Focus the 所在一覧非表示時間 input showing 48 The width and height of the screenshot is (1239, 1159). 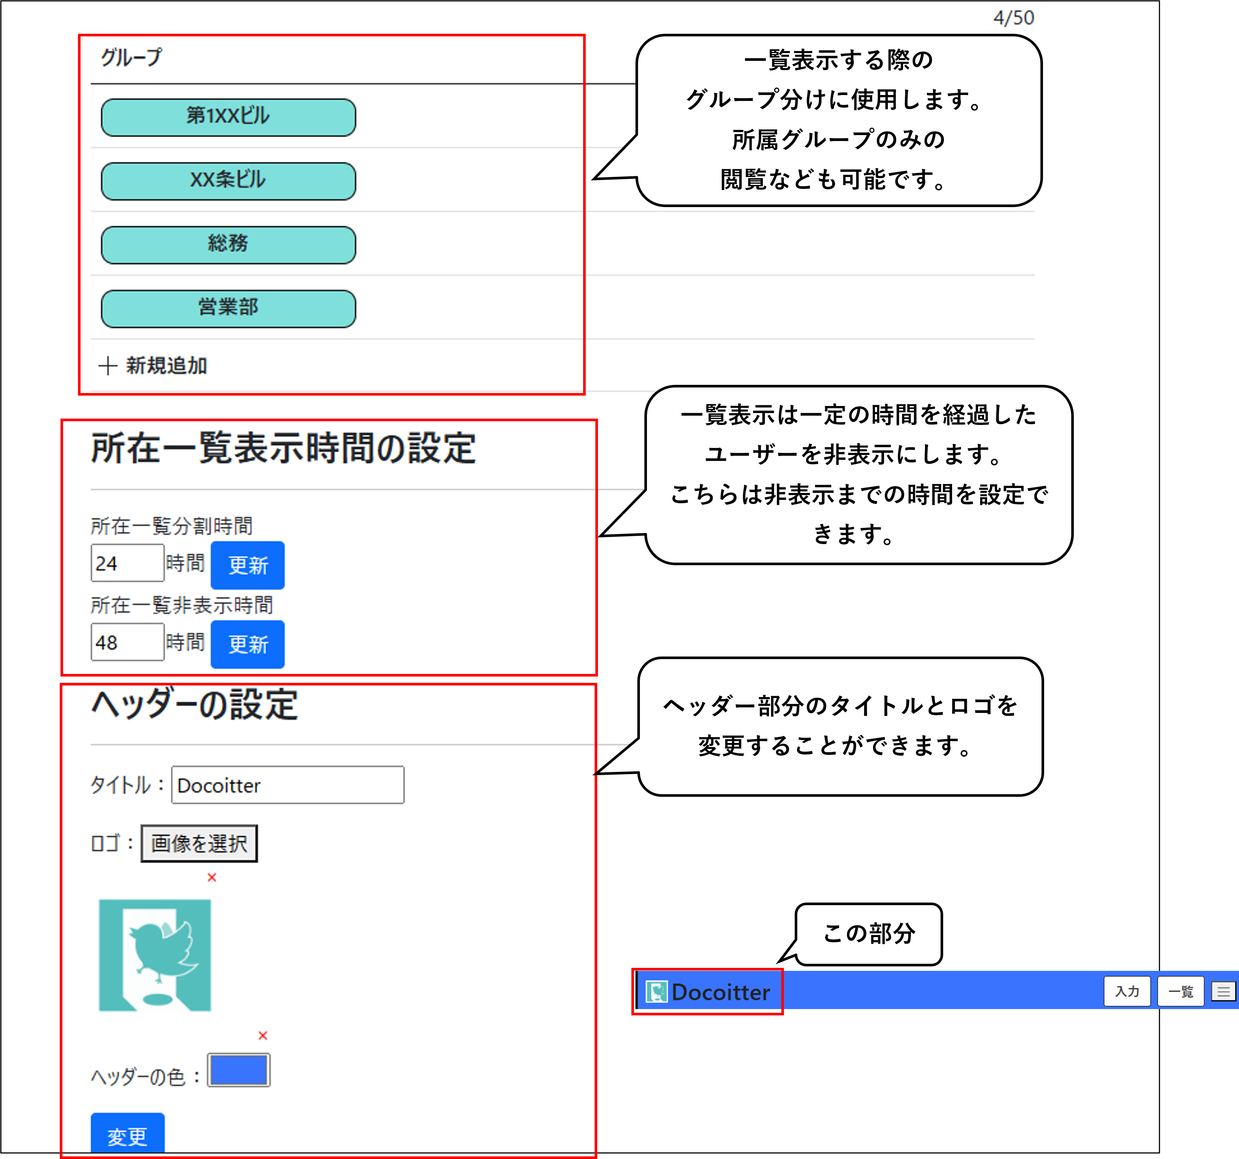127,642
